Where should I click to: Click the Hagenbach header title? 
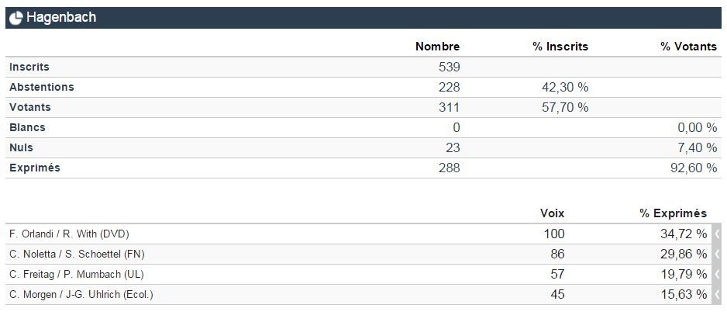[61, 18]
